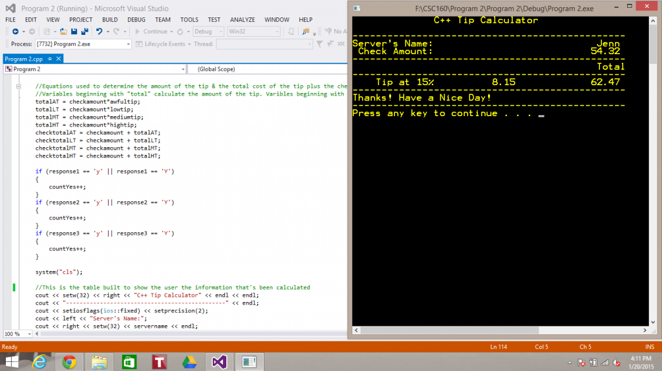The width and height of the screenshot is (662, 371).
Task: Launch Google Chrome from taskbar
Action: [x=69, y=362]
